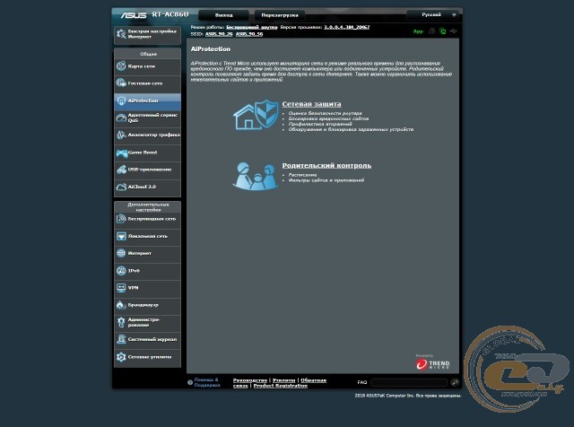
Task: Click the 2018 ASUSTeK copyright text
Action: click(407, 396)
